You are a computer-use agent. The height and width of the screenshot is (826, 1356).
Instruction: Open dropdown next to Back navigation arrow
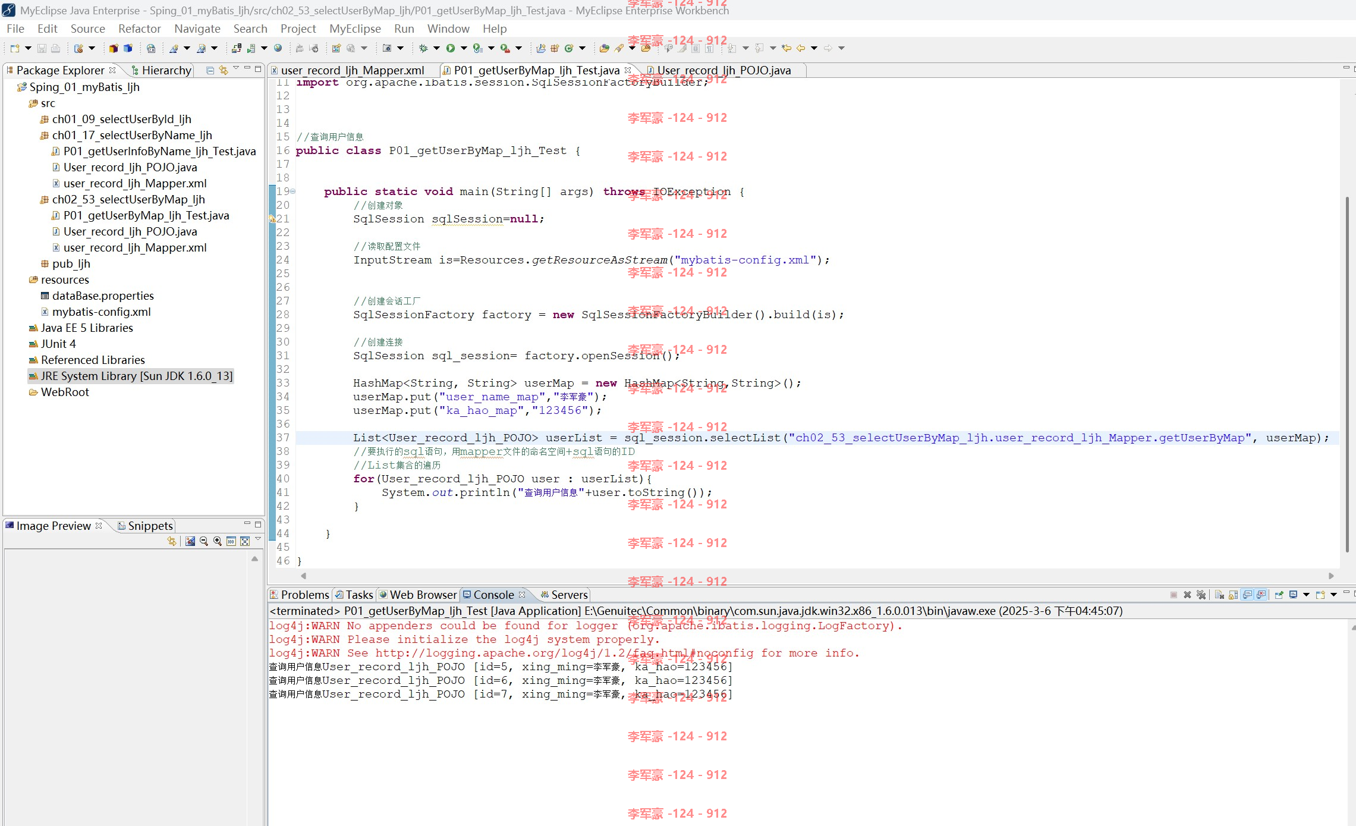click(814, 48)
